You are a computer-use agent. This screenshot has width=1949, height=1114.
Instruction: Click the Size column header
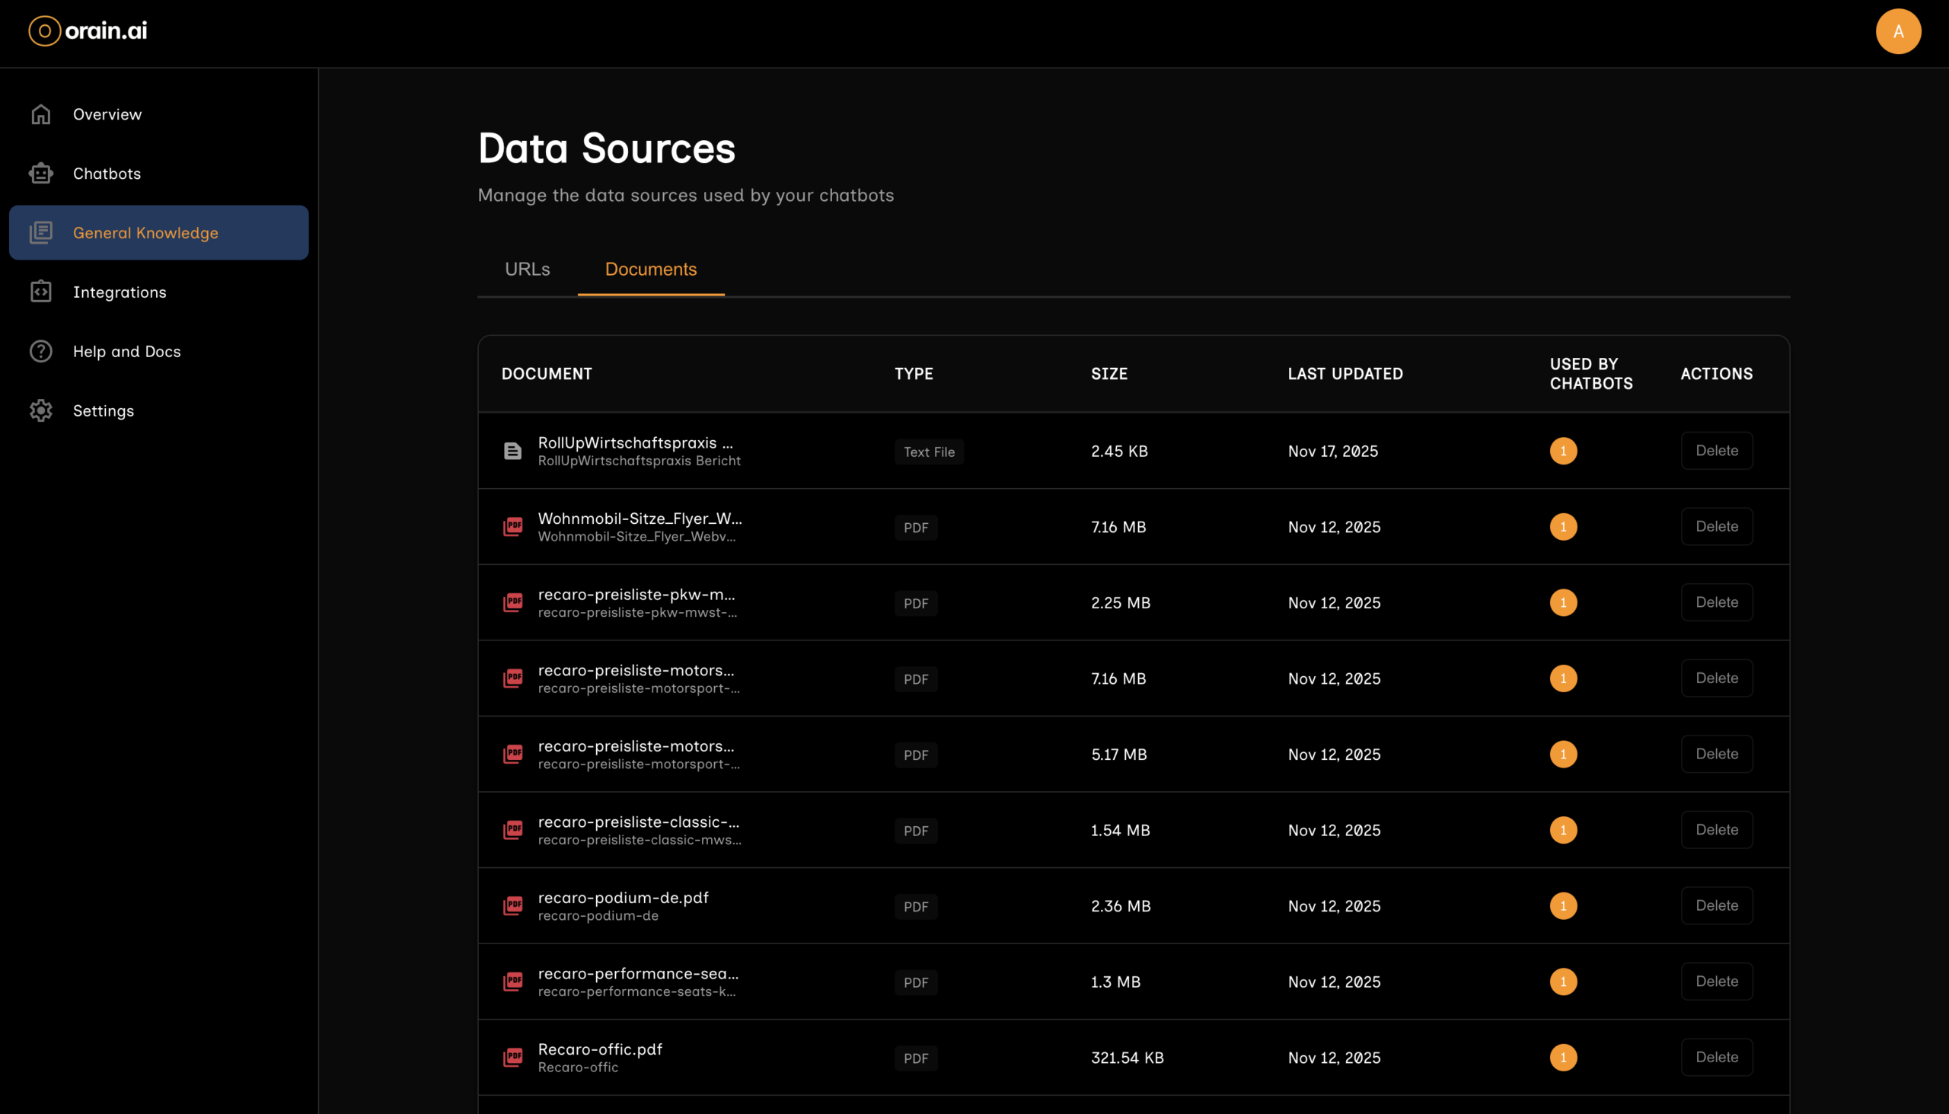1108,373
